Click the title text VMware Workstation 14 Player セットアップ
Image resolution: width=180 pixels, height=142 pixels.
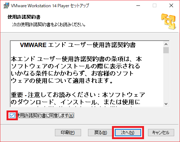(x=50, y=6)
